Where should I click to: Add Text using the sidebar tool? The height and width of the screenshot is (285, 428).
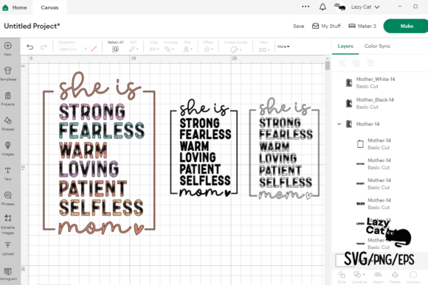[8, 173]
